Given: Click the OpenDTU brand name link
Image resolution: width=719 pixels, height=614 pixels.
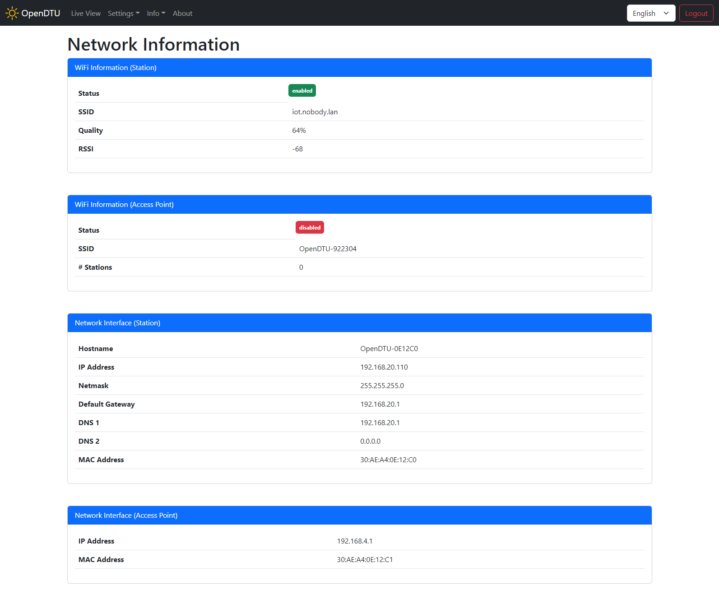Looking at the screenshot, I should click(x=41, y=13).
